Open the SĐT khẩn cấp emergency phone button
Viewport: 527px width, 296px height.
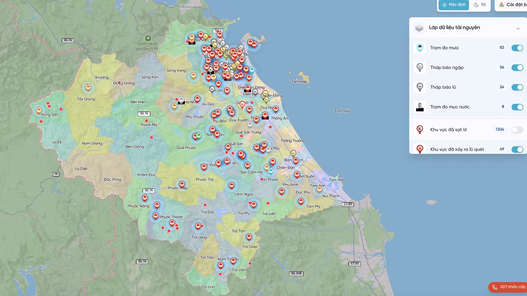(508, 287)
